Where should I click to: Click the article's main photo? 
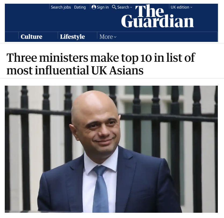(111, 149)
